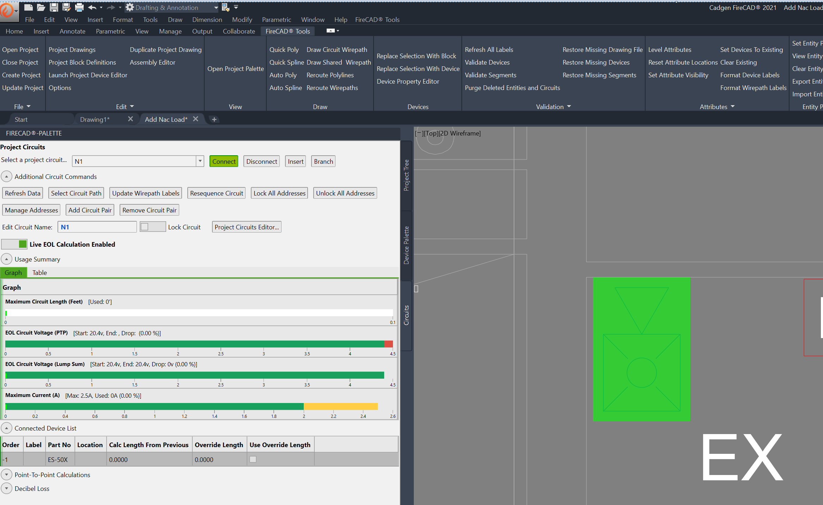823x505 pixels.
Task: Click the properties sheet icon in quick access toolbar
Action: tap(225, 7)
